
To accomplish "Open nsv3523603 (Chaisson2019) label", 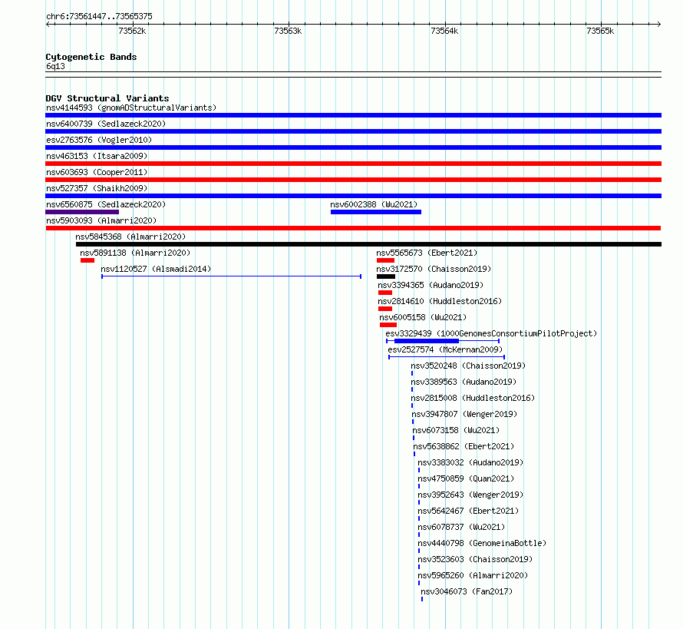I will pyautogui.click(x=475, y=559).
